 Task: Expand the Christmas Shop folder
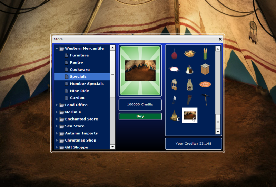(57, 141)
